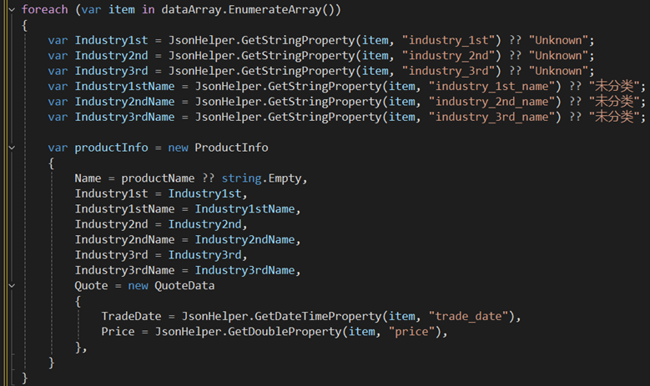Click GetStringProperty on the var Industry2nd line

pyautogui.click(x=298, y=56)
